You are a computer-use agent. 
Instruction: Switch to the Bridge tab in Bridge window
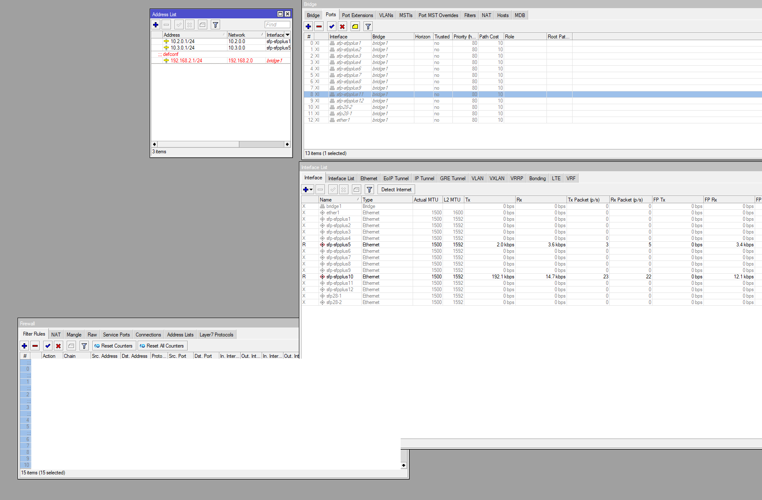point(313,15)
